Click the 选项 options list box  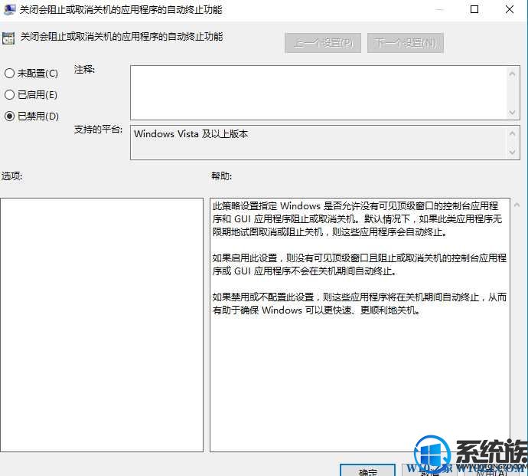pos(102,324)
